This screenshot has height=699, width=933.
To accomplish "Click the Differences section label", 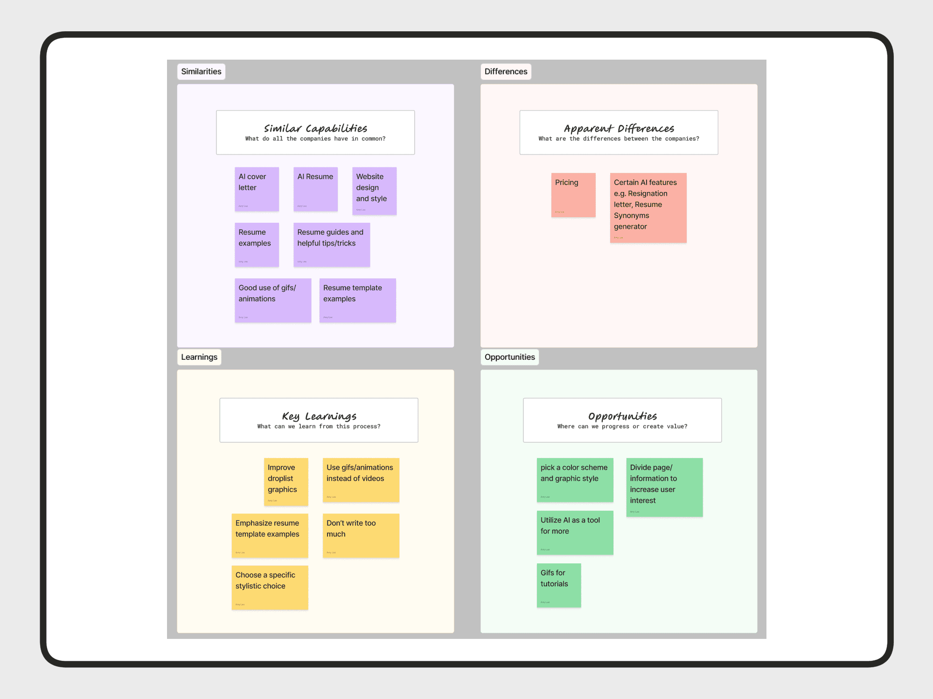I will [x=506, y=71].
